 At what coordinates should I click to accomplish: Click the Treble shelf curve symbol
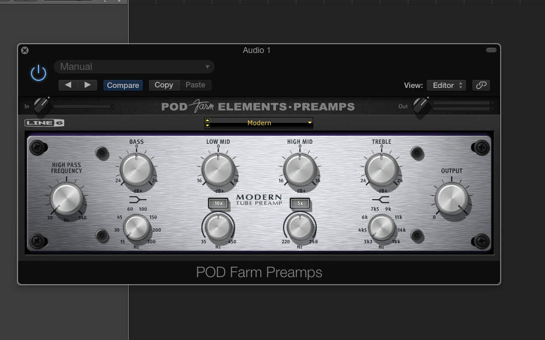[380, 200]
